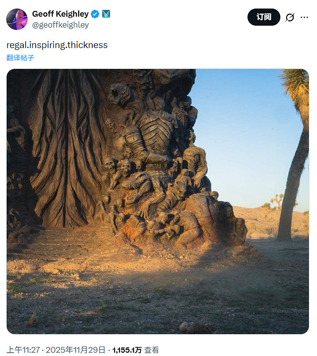317x356 pixels.
Task: Subscribe using the 订阅 button
Action: 264,17
